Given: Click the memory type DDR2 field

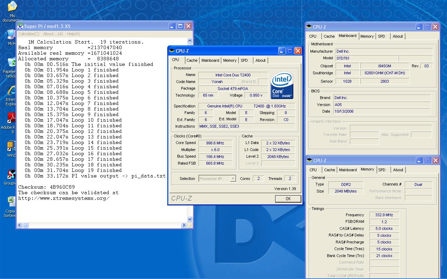Looking at the screenshot, I should click(346, 184).
